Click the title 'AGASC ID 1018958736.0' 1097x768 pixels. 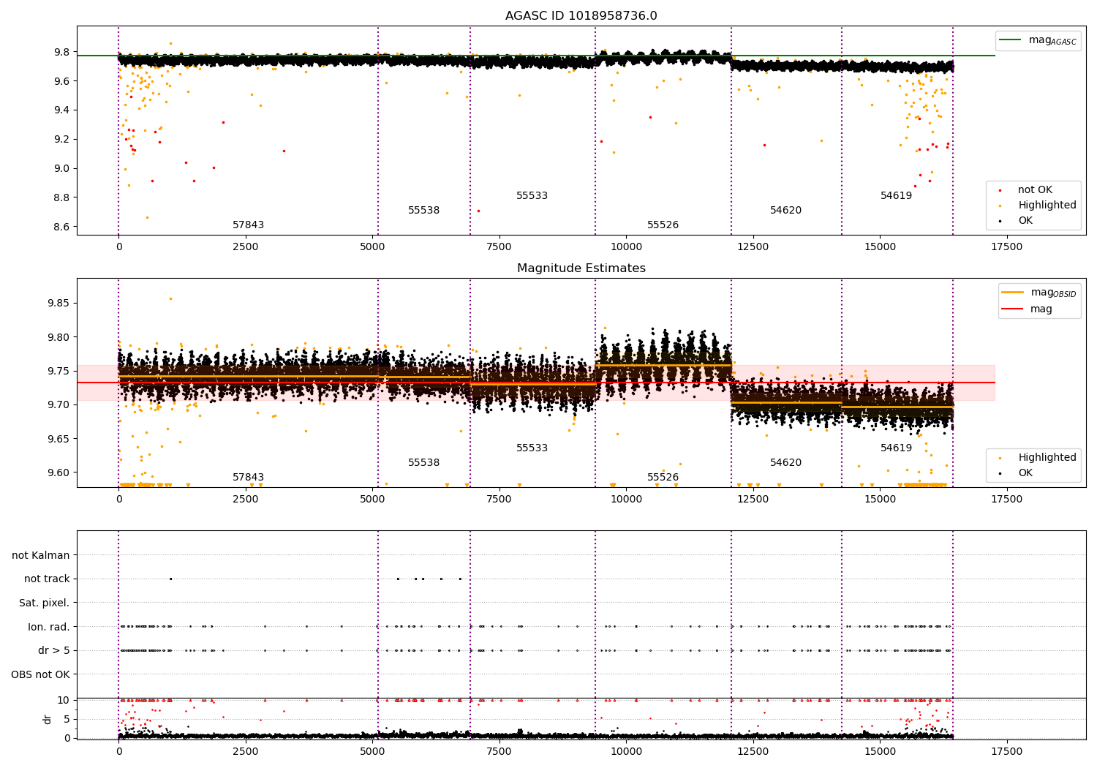click(x=581, y=16)
